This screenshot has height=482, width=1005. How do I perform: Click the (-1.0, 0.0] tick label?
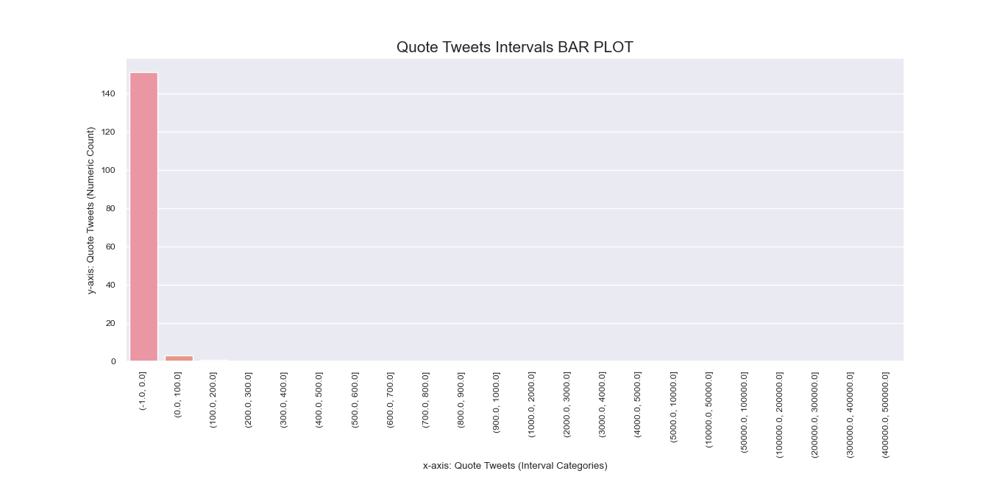click(143, 391)
